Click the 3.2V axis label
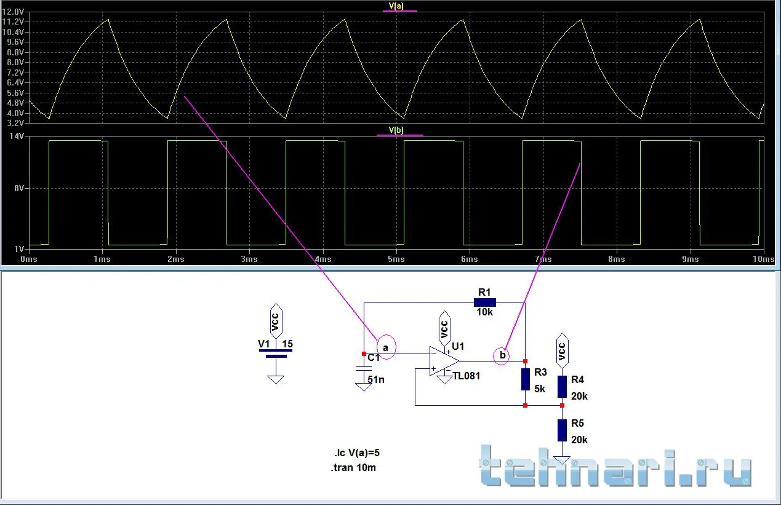Screen dimensions: 781x506 [x=14, y=123]
